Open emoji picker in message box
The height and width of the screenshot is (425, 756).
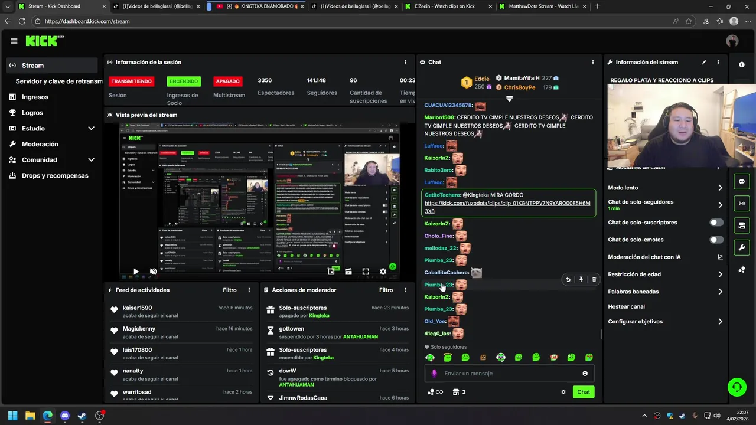pos(585,374)
